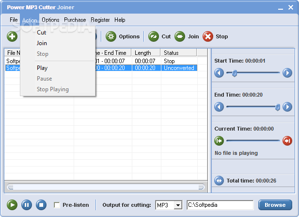Click the red set-end-at-current-time icon

click(x=287, y=141)
